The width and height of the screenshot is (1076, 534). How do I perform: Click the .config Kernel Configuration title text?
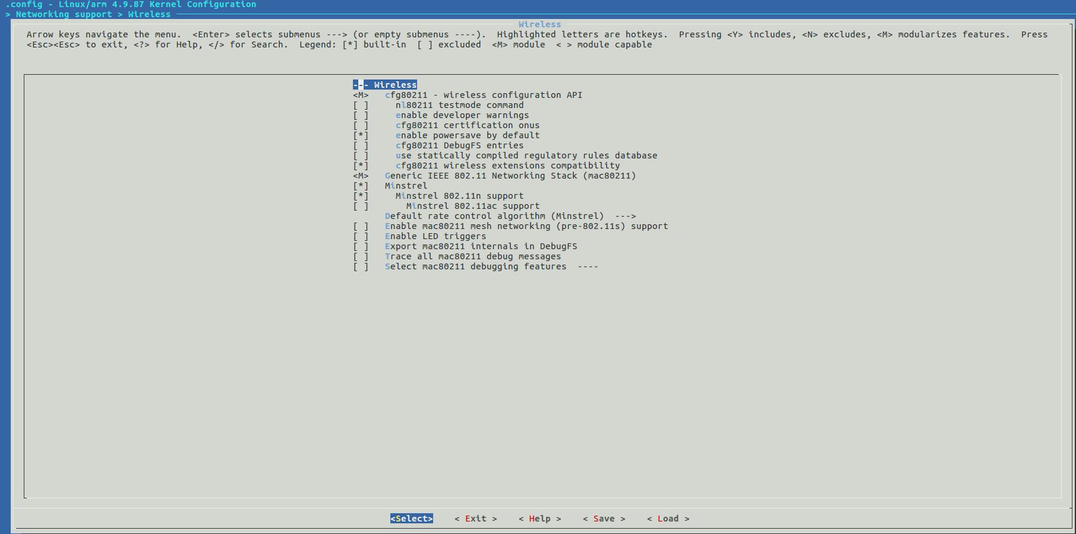point(131,4)
